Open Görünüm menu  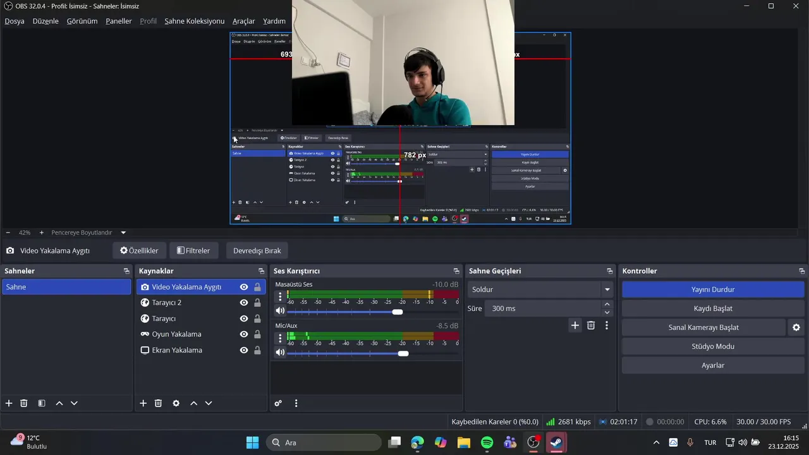82,21
